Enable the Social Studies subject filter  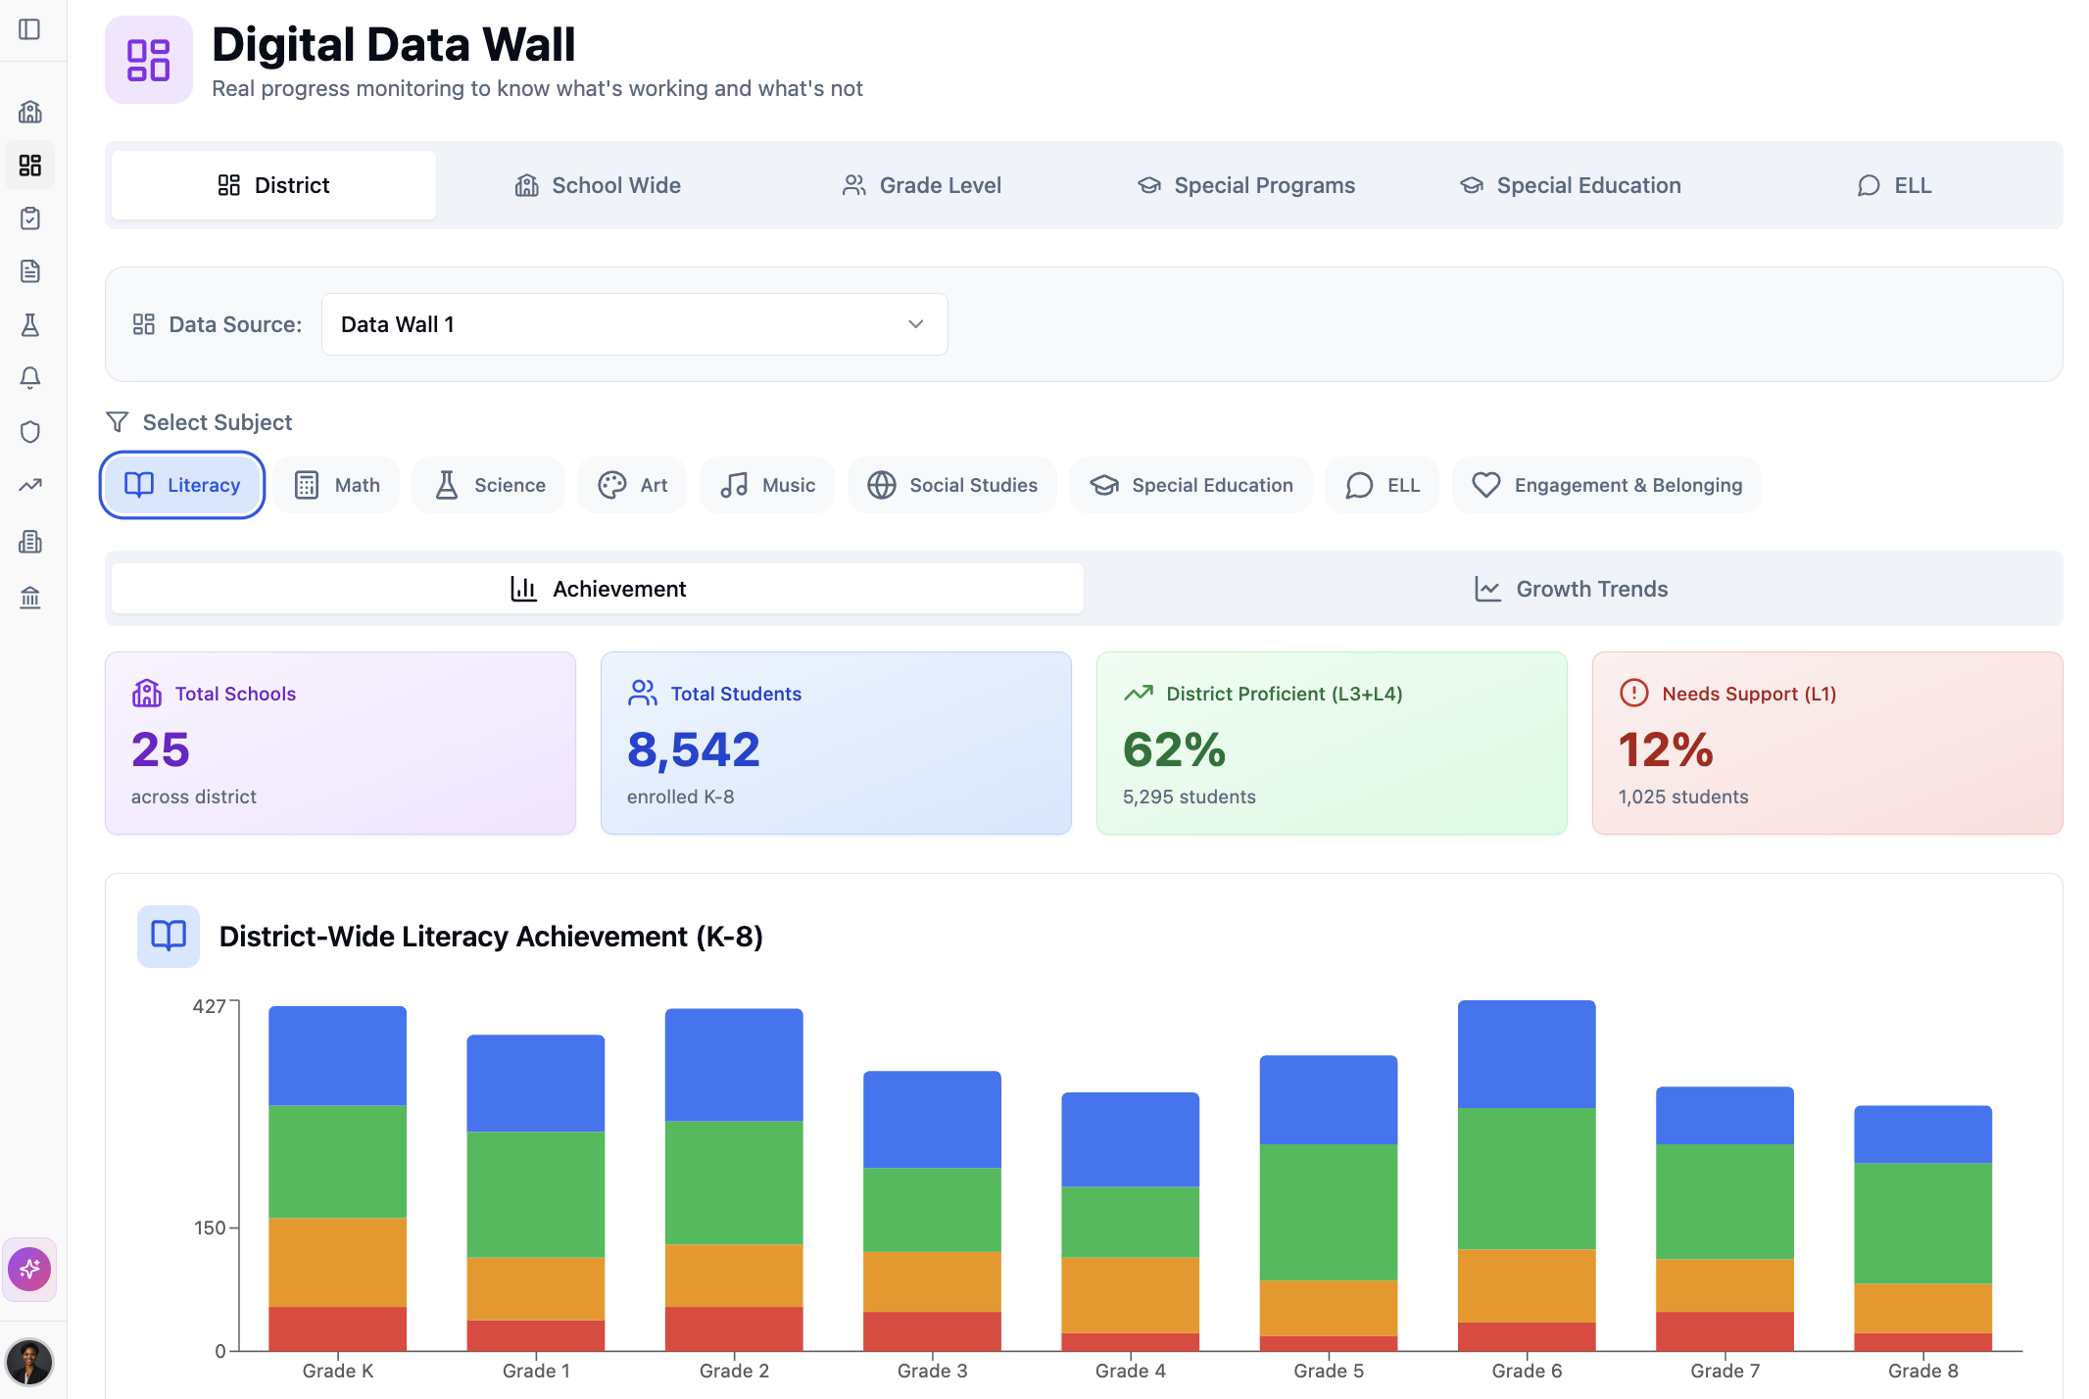950,484
